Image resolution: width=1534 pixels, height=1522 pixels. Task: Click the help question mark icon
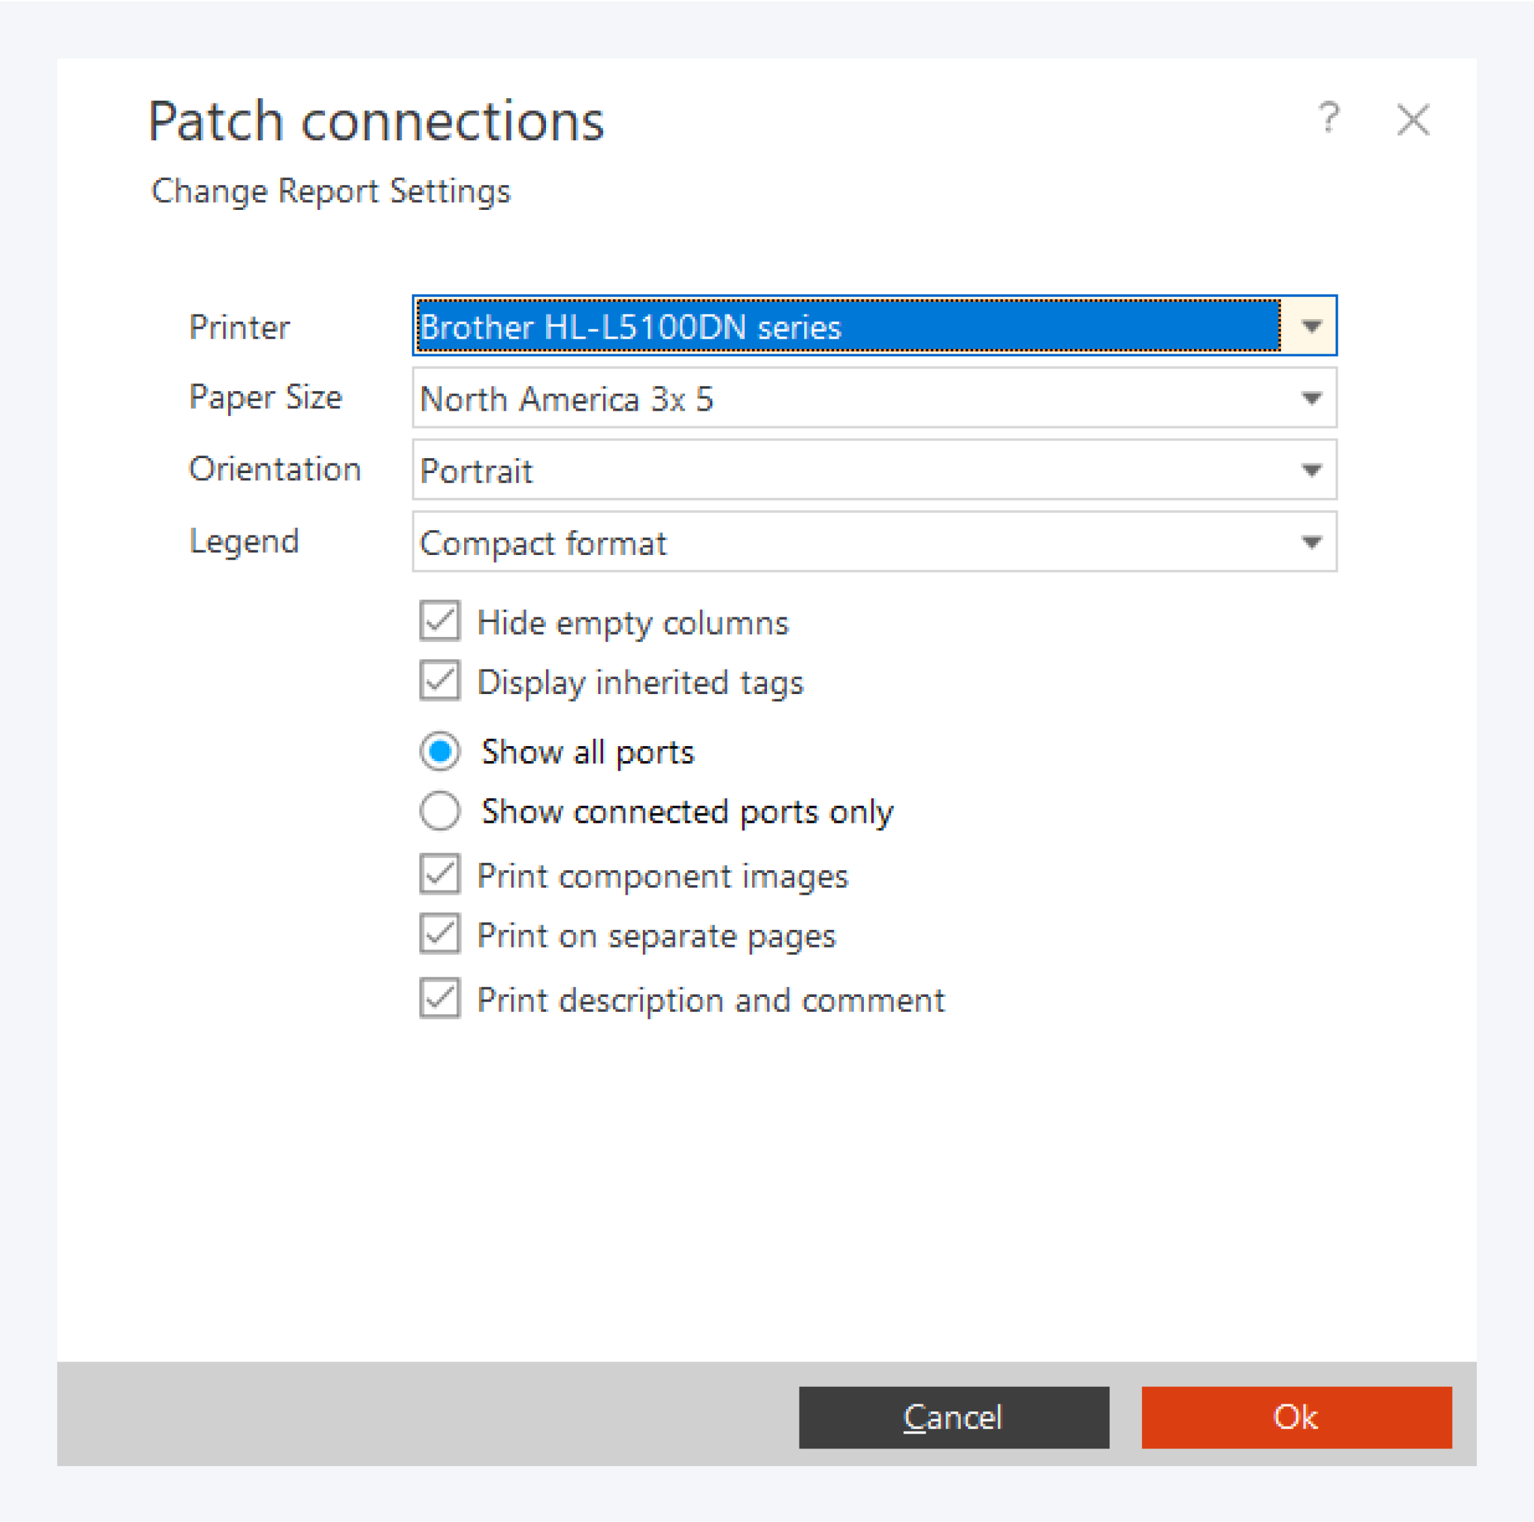coord(1329,119)
